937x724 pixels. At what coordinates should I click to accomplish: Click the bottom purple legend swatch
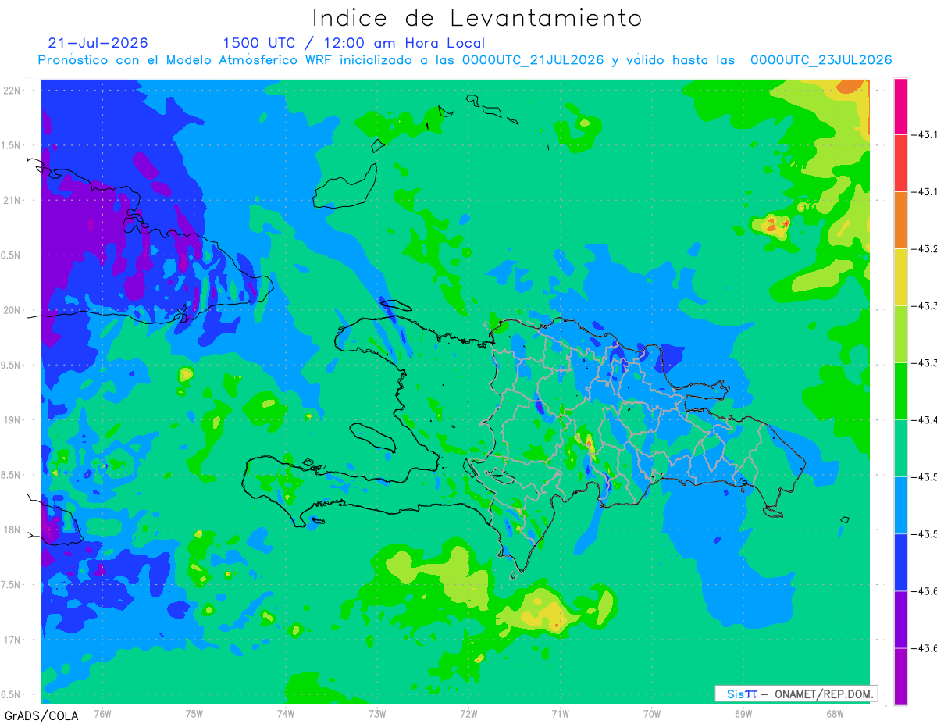[900, 676]
